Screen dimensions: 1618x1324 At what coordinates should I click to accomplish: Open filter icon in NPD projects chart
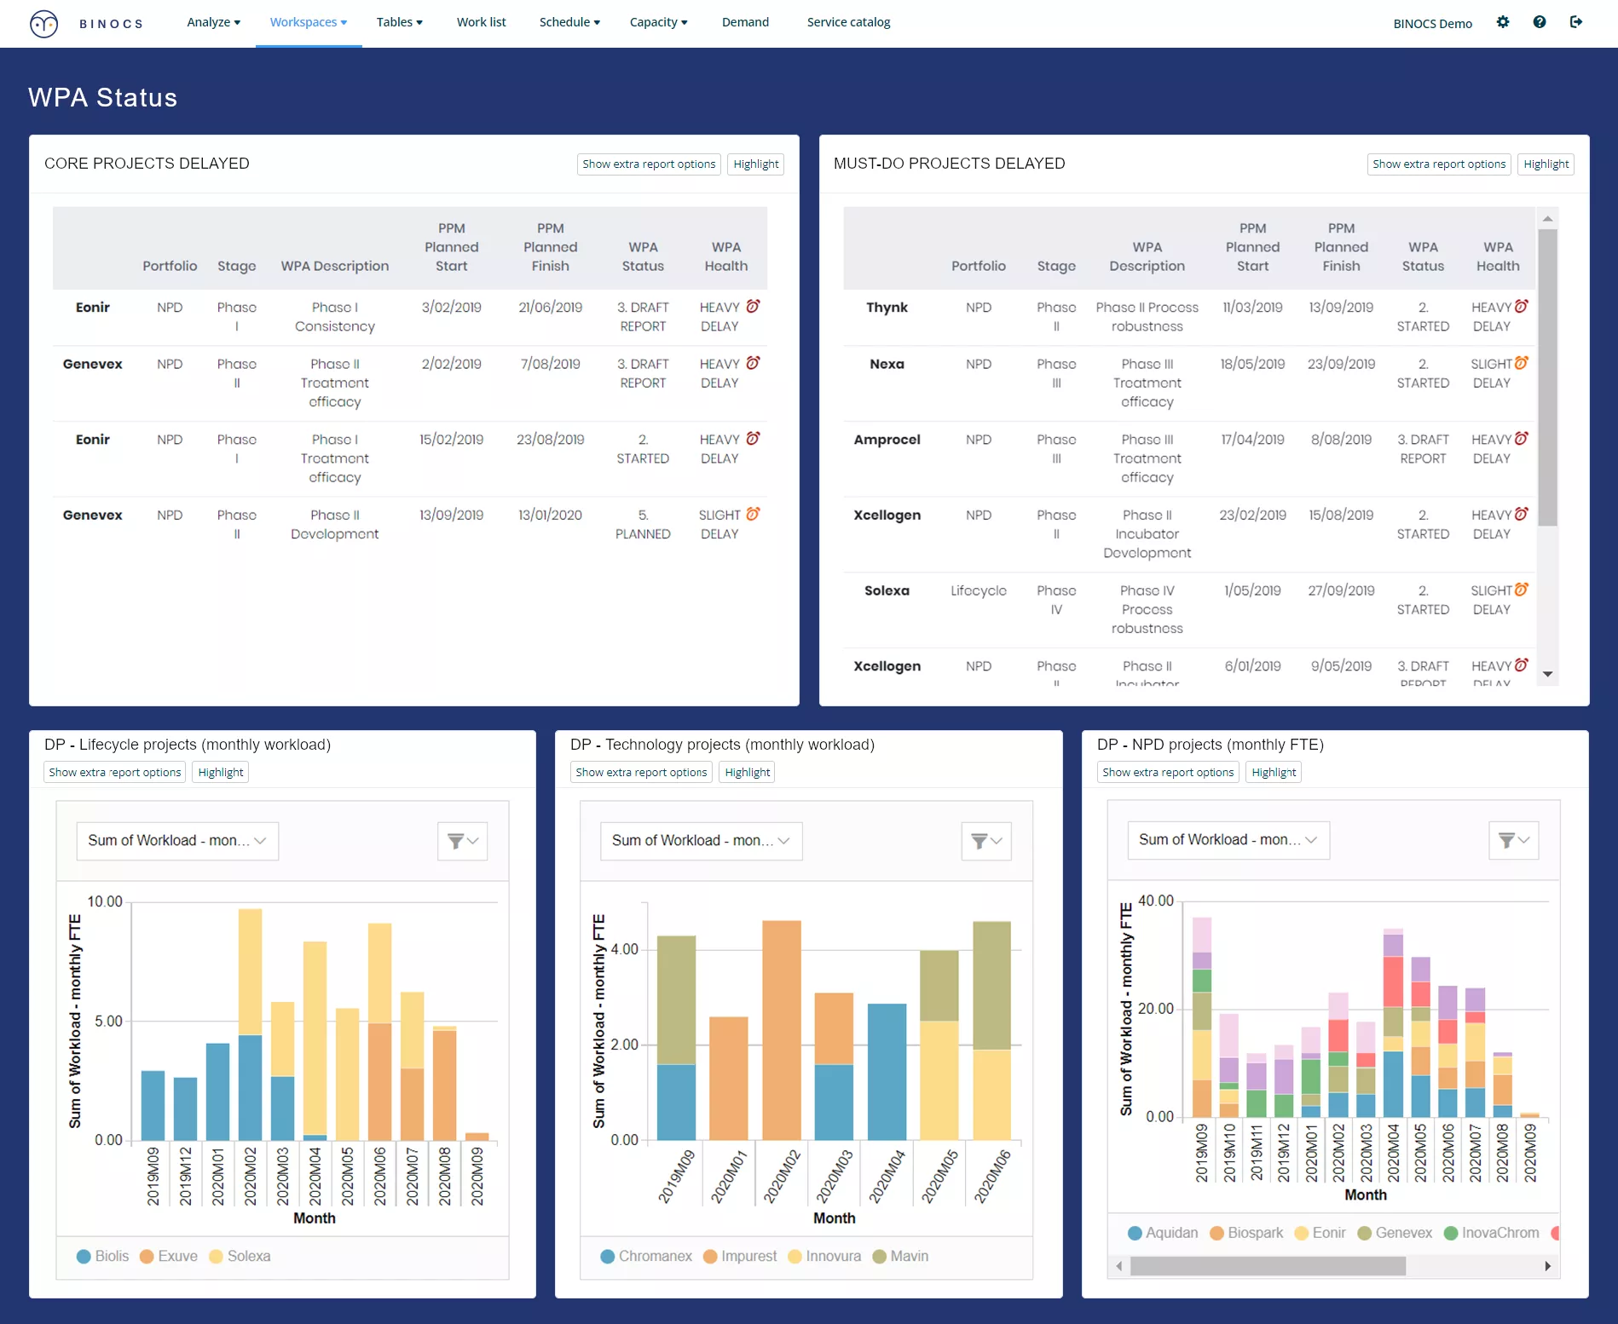(x=1514, y=840)
